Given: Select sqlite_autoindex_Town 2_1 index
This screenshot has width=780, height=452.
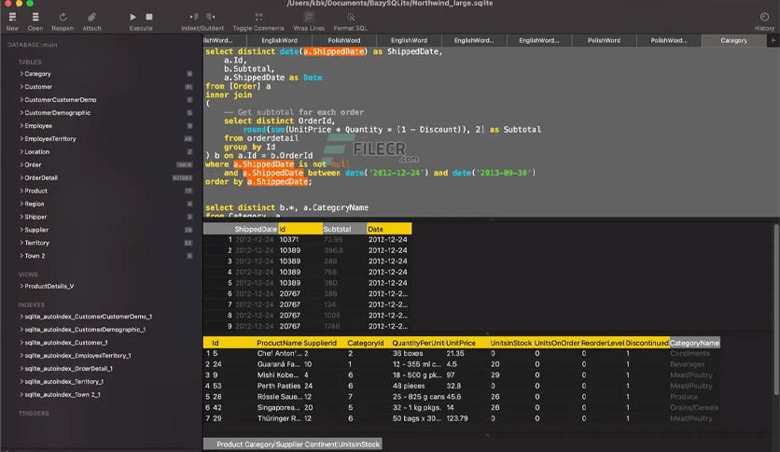Looking at the screenshot, I should point(63,394).
